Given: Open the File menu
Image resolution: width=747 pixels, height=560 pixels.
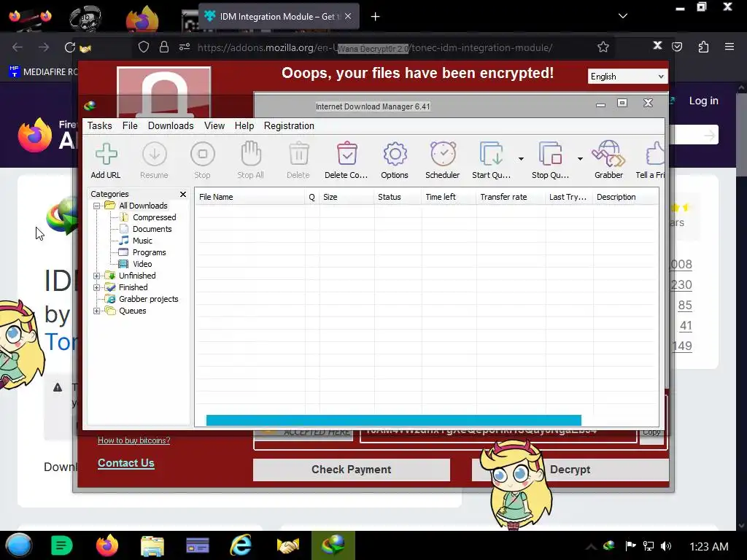Looking at the screenshot, I should 130,125.
